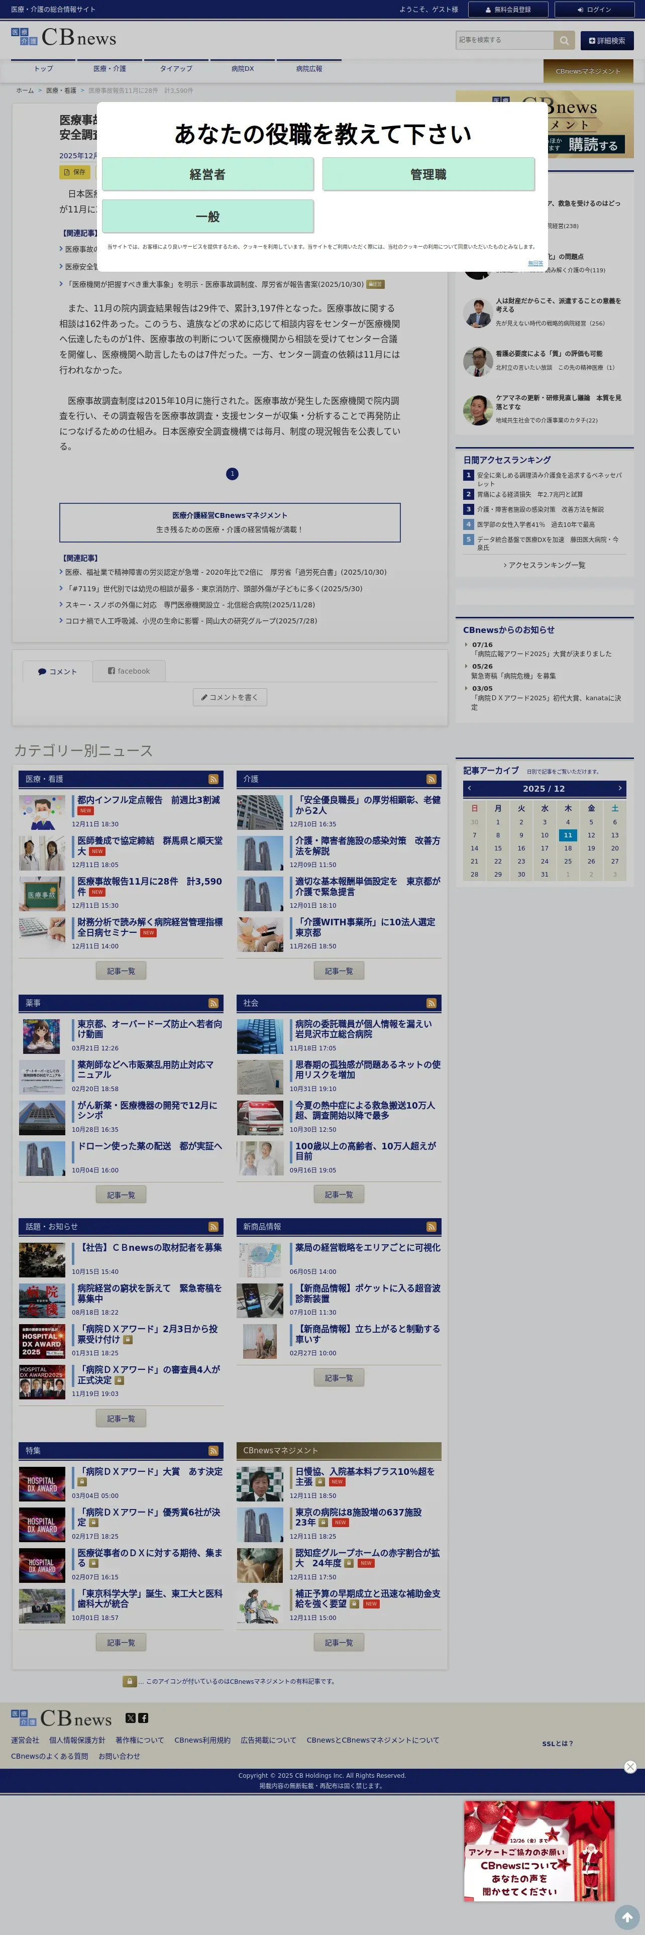Open rank 4 article 医学部の女性入学者41%
Screen dimensions: 645x1935
click(x=535, y=524)
